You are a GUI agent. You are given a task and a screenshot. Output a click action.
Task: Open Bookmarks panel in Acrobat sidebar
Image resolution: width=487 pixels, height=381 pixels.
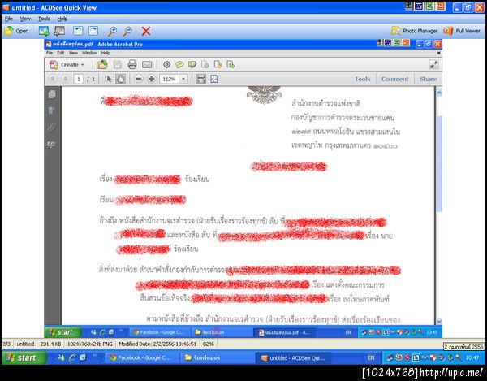(x=52, y=111)
